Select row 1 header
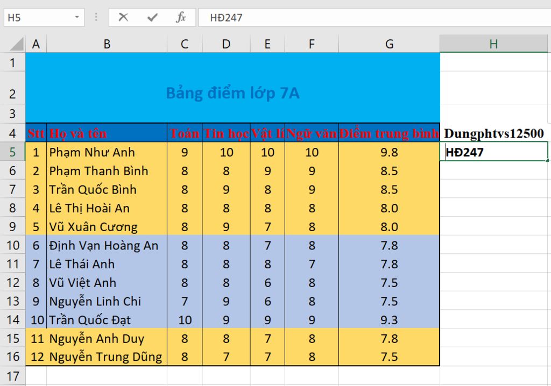This screenshot has width=551, height=386. click(x=13, y=62)
